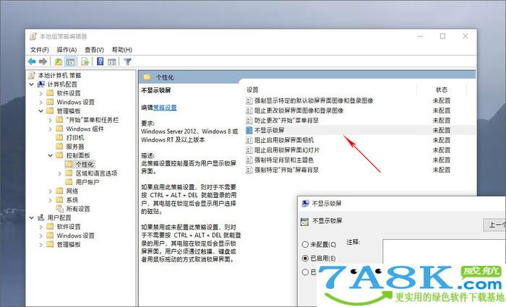Select 强制显示特定的默认锁屏界面图像和登录图像 setting

pos(314,100)
